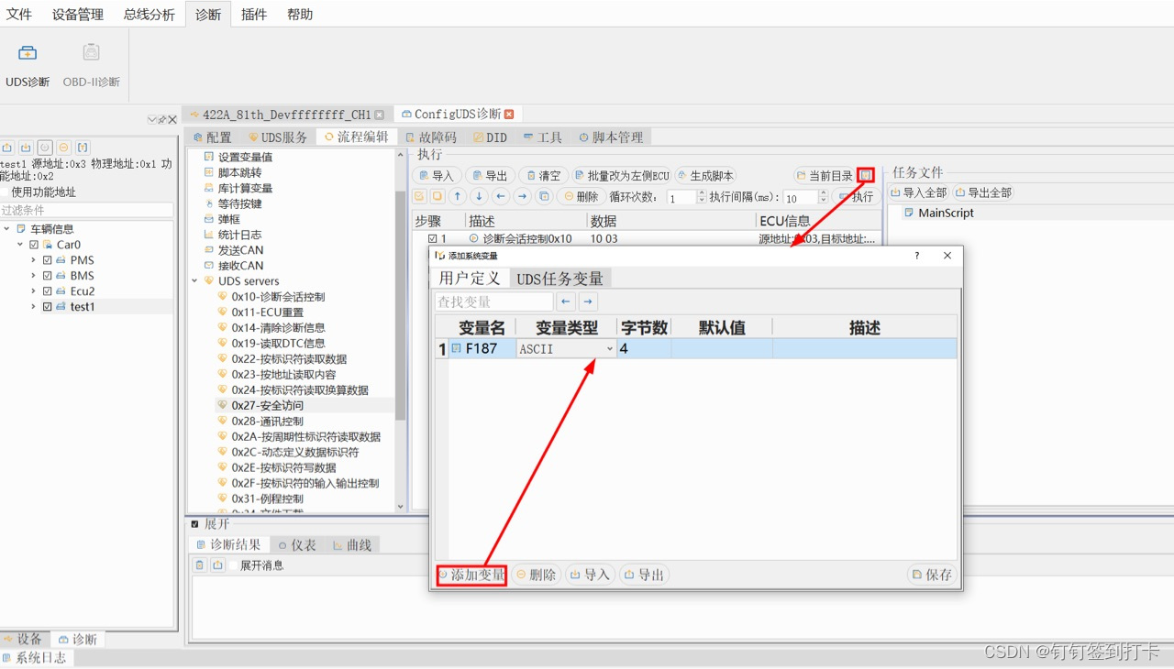Collapse the Car0 tree node

20,245
